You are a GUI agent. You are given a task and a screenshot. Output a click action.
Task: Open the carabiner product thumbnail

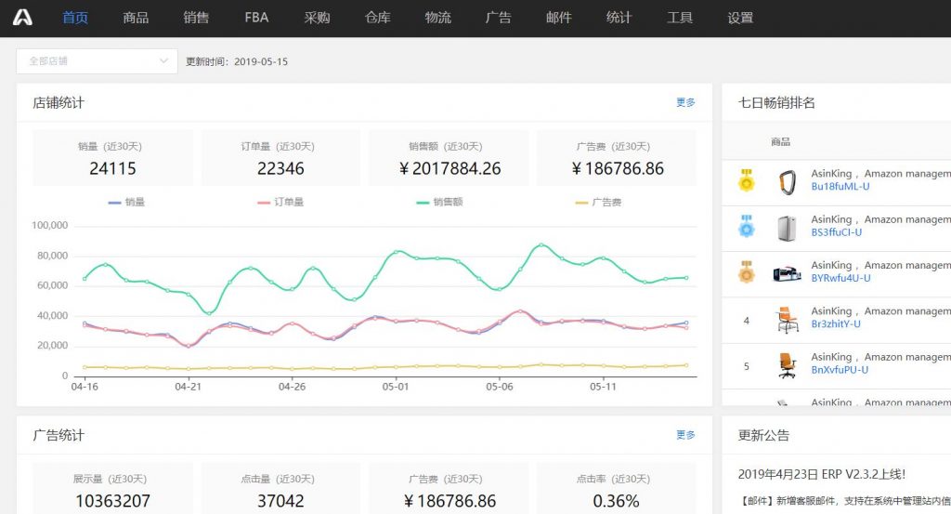coord(787,180)
